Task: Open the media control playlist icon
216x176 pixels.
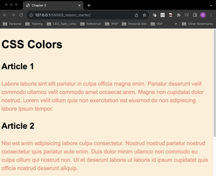Action: point(187,15)
